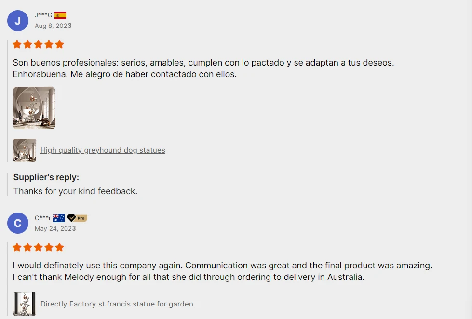472x319 pixels.
Task: Open the large review photo from J***G
Action: click(34, 108)
